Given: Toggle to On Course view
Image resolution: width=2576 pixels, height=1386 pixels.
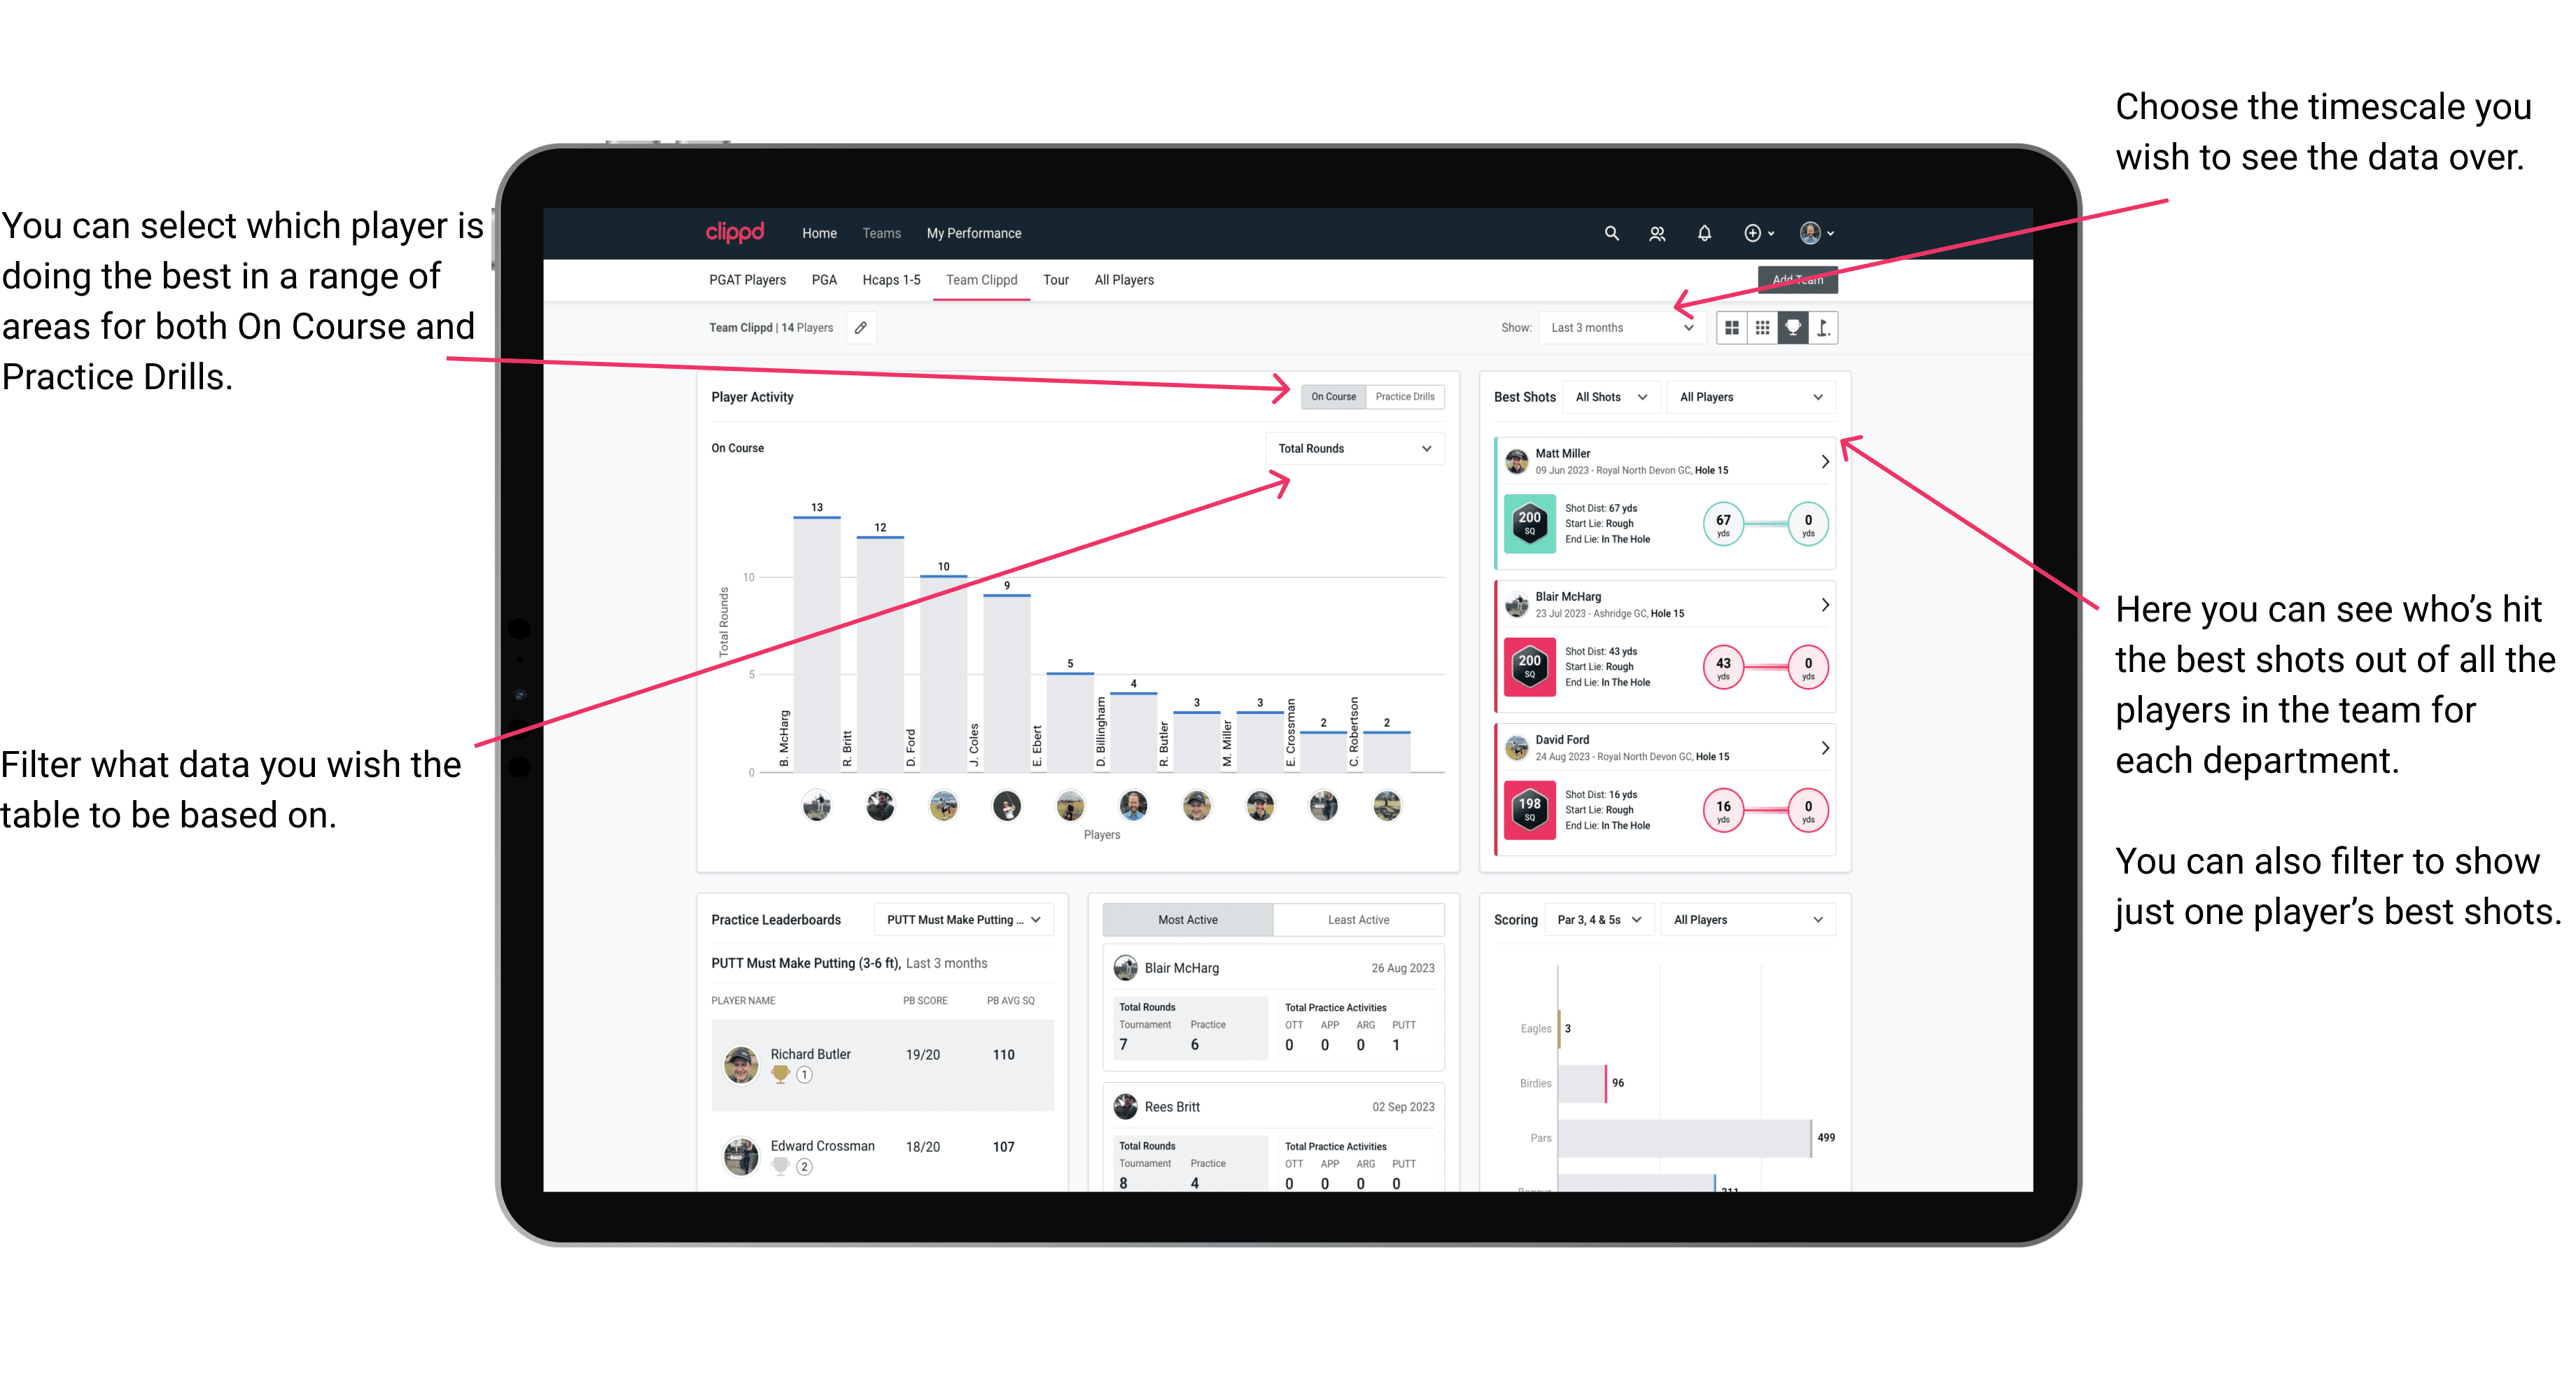Looking at the screenshot, I should [x=1332, y=396].
